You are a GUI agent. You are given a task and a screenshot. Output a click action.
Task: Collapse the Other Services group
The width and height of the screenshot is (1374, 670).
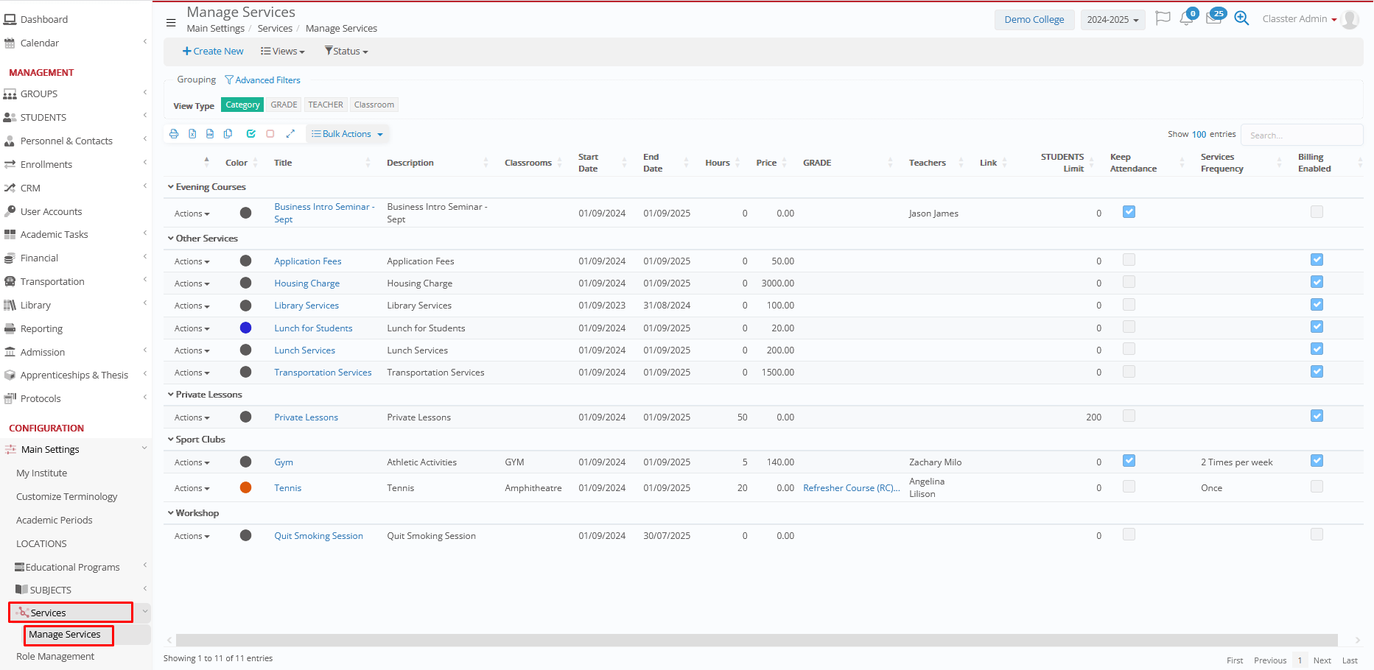coord(171,239)
